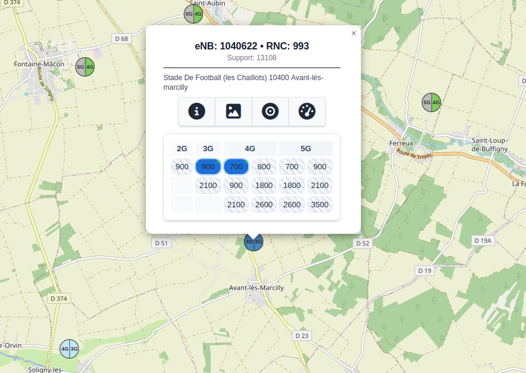Click the Avant-lès-Marcilly town label on map
This screenshot has width=526, height=373.
pyautogui.click(x=256, y=288)
